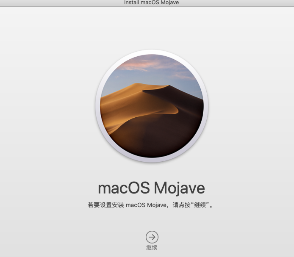Click the circled arrow continue icon
This screenshot has height=257, width=294.
pos(152,237)
